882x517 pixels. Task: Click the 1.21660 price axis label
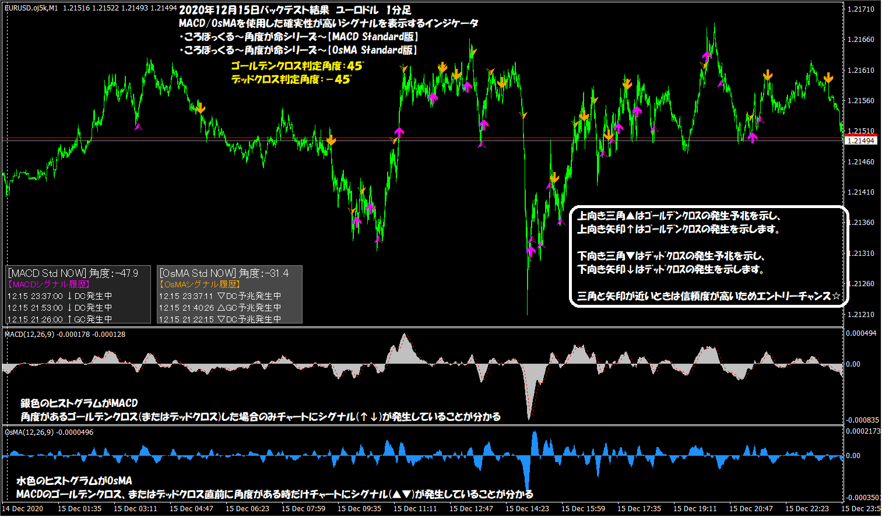click(860, 40)
